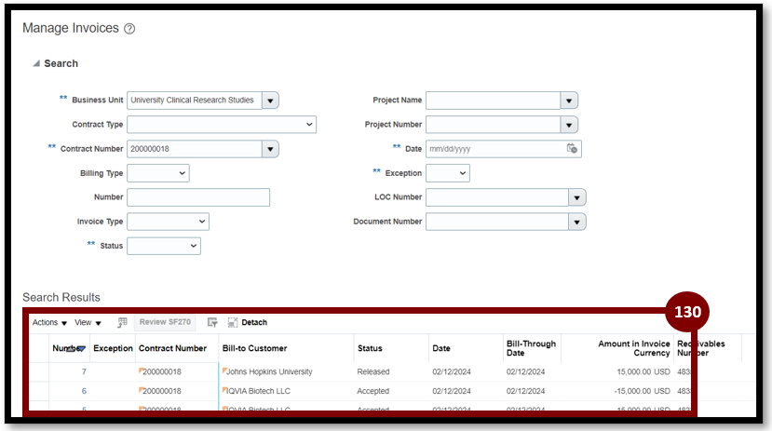Click Johns Hopkins University cell
This screenshot has width=772, height=431.
pos(269,372)
